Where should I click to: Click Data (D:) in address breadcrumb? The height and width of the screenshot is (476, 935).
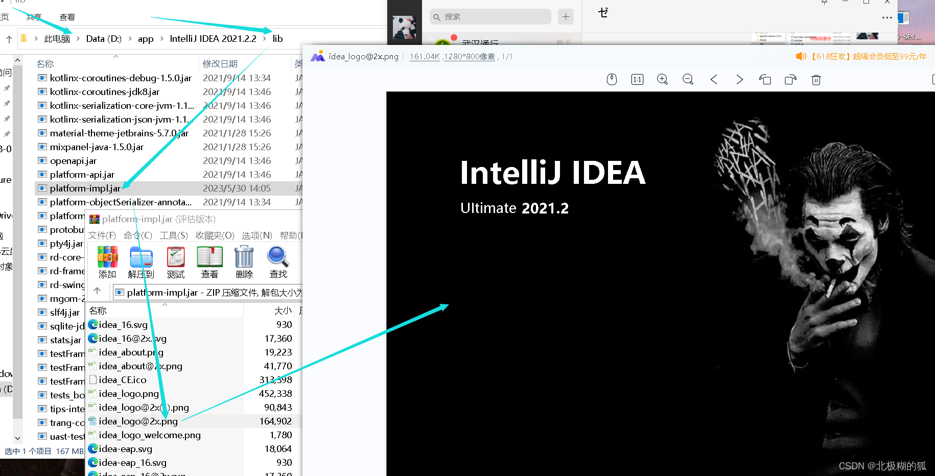(104, 39)
